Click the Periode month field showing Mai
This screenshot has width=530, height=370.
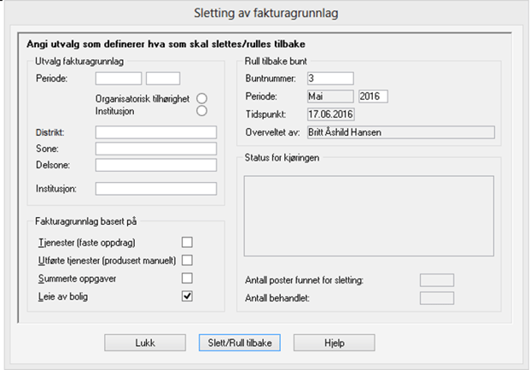coord(329,96)
